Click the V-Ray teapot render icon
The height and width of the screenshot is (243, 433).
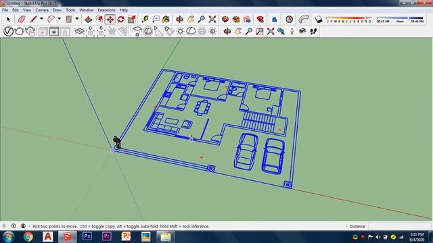(20, 31)
